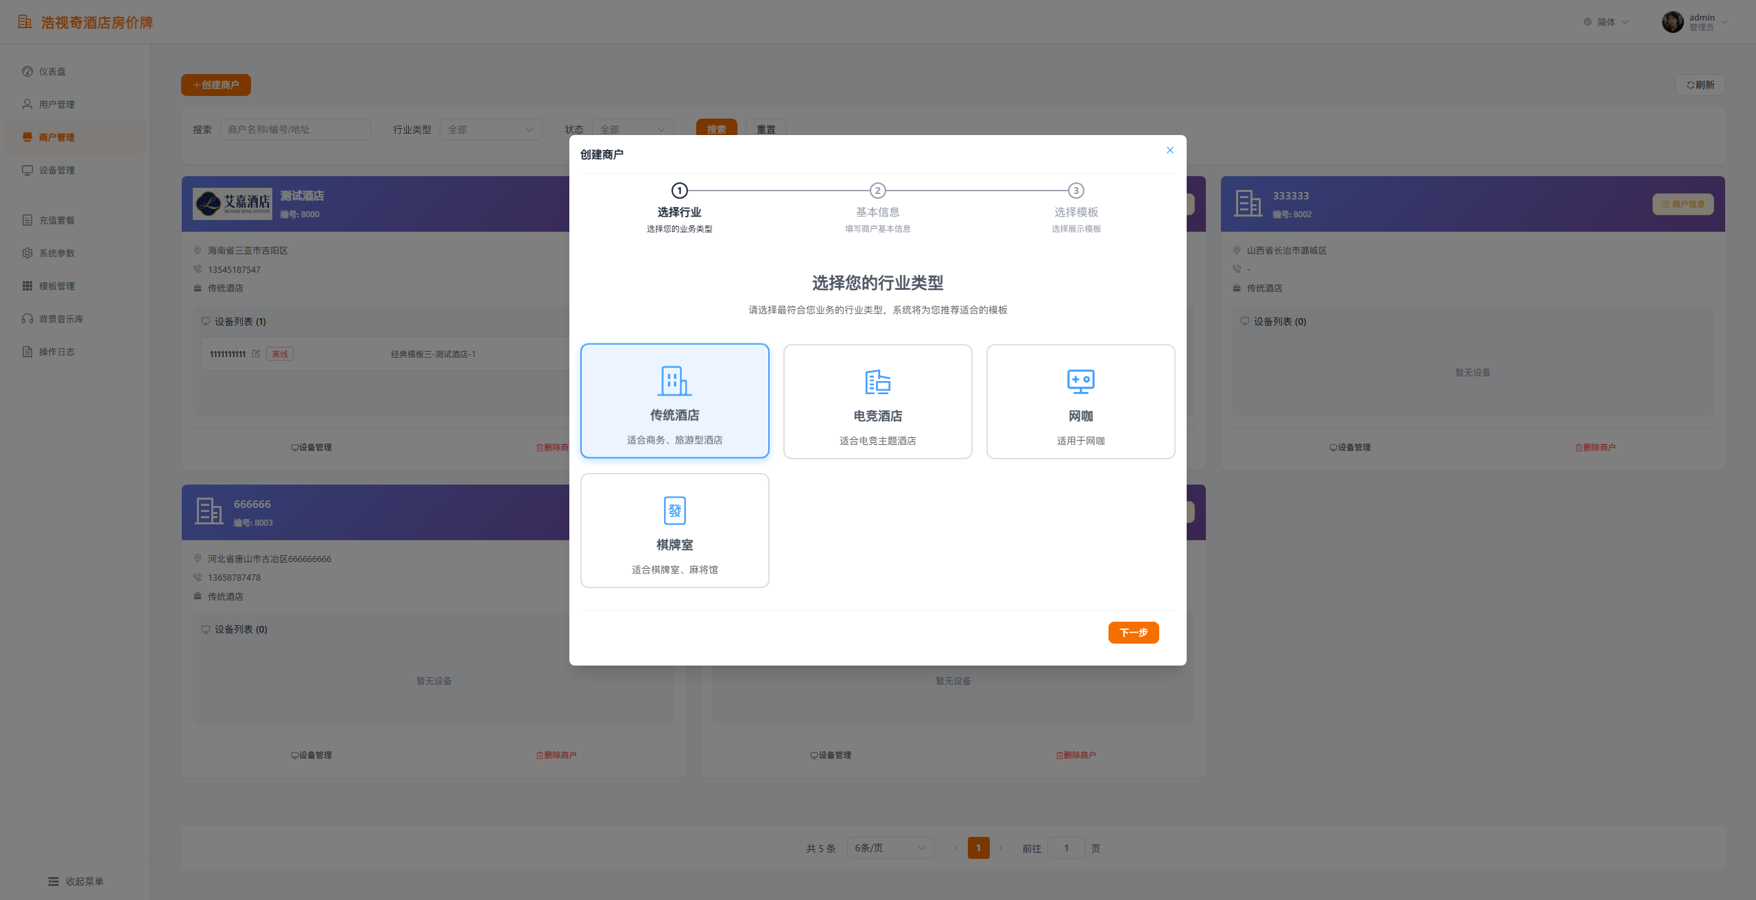Click 设备管理 under the 333333 card

coord(1349,447)
